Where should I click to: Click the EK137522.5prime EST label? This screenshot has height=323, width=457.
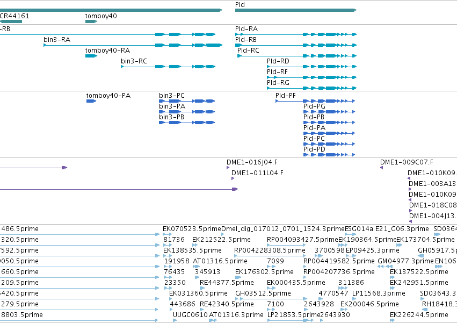click(x=419, y=272)
